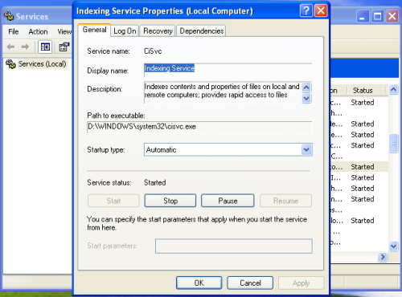The height and width of the screenshot is (297, 402).
Task: Click the OK button
Action: (x=199, y=283)
